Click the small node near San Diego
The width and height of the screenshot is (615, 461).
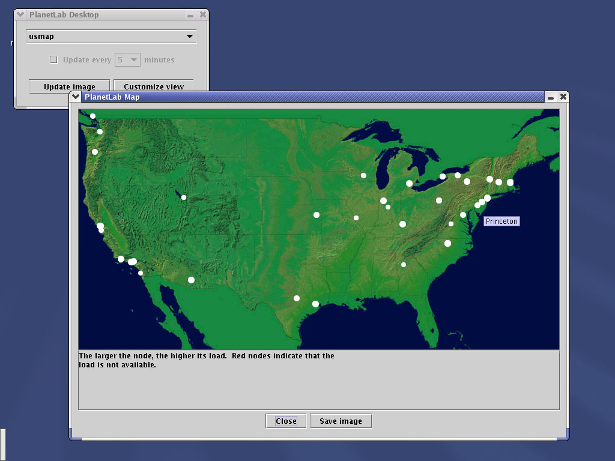point(141,273)
